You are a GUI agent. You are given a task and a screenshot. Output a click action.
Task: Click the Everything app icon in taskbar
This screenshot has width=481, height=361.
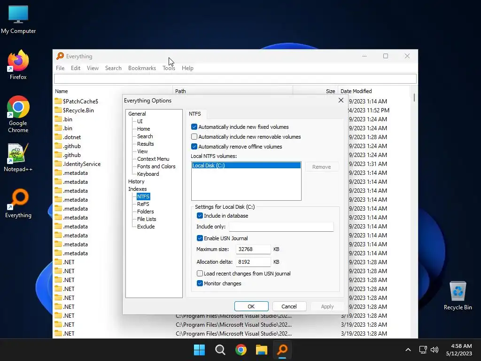282,350
